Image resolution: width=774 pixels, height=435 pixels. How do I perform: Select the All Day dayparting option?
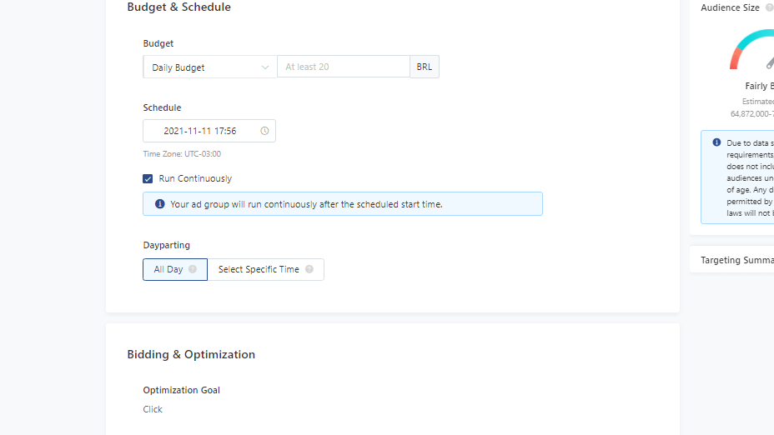tap(175, 269)
